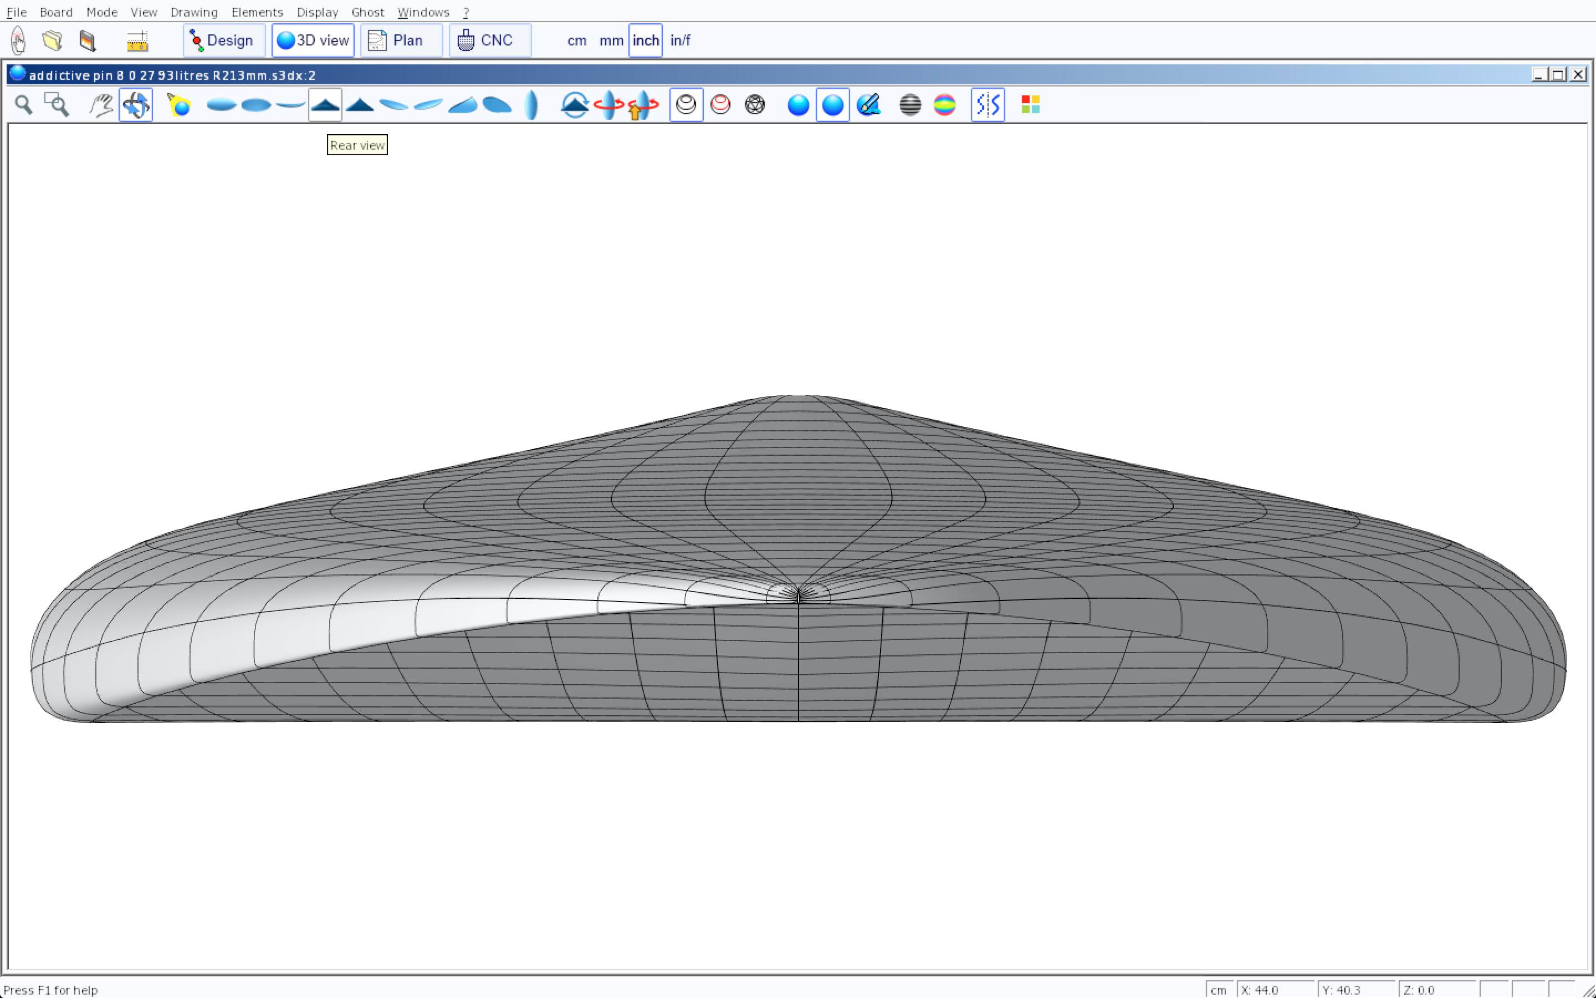Switch units to mm
1596x998 pixels.
(x=611, y=40)
